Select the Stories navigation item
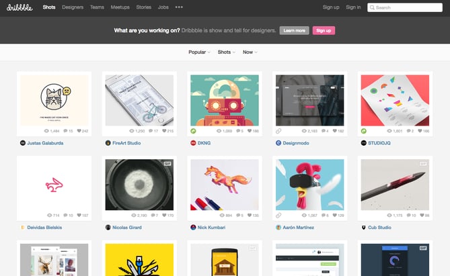The width and height of the screenshot is (450, 276). [141, 7]
